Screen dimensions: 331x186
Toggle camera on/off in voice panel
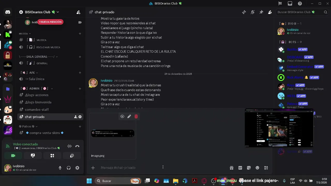[13, 156]
